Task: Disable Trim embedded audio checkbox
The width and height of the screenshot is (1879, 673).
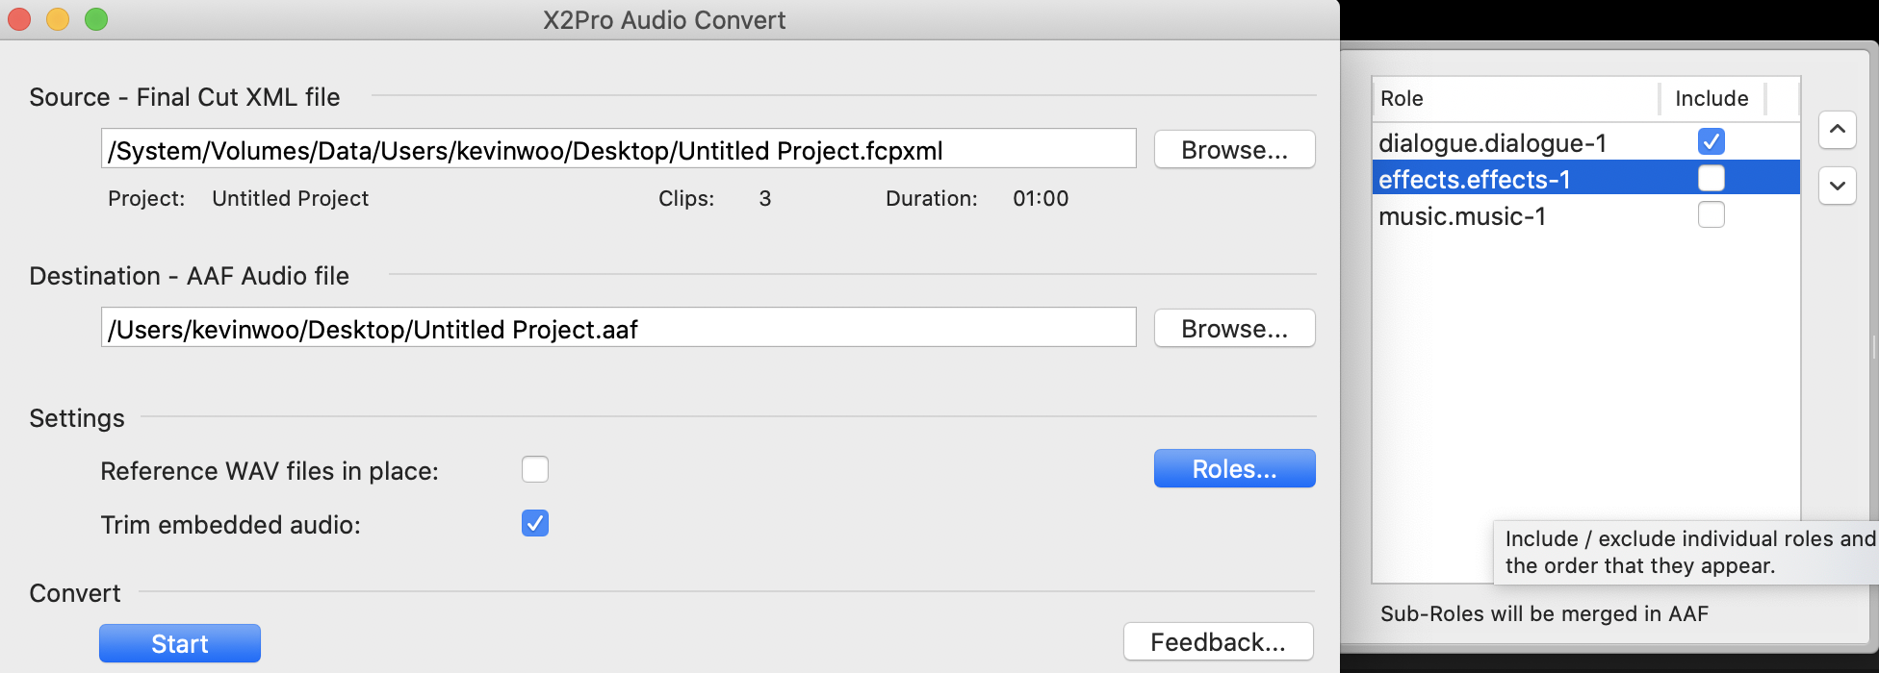Action: pos(534,524)
